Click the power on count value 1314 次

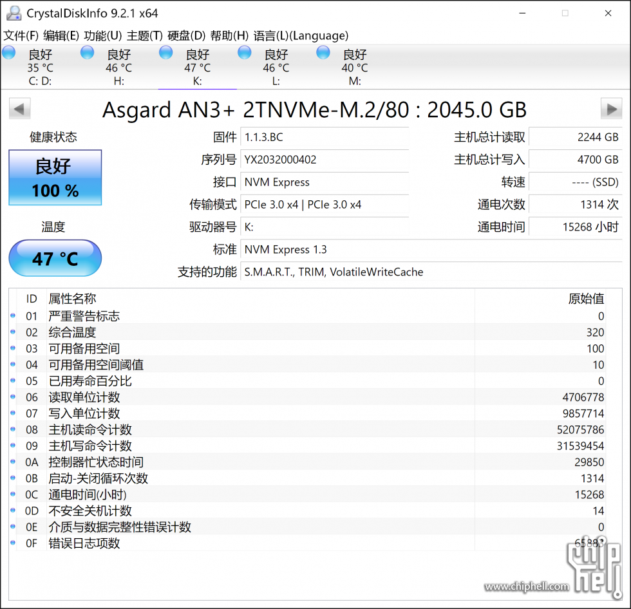point(576,205)
